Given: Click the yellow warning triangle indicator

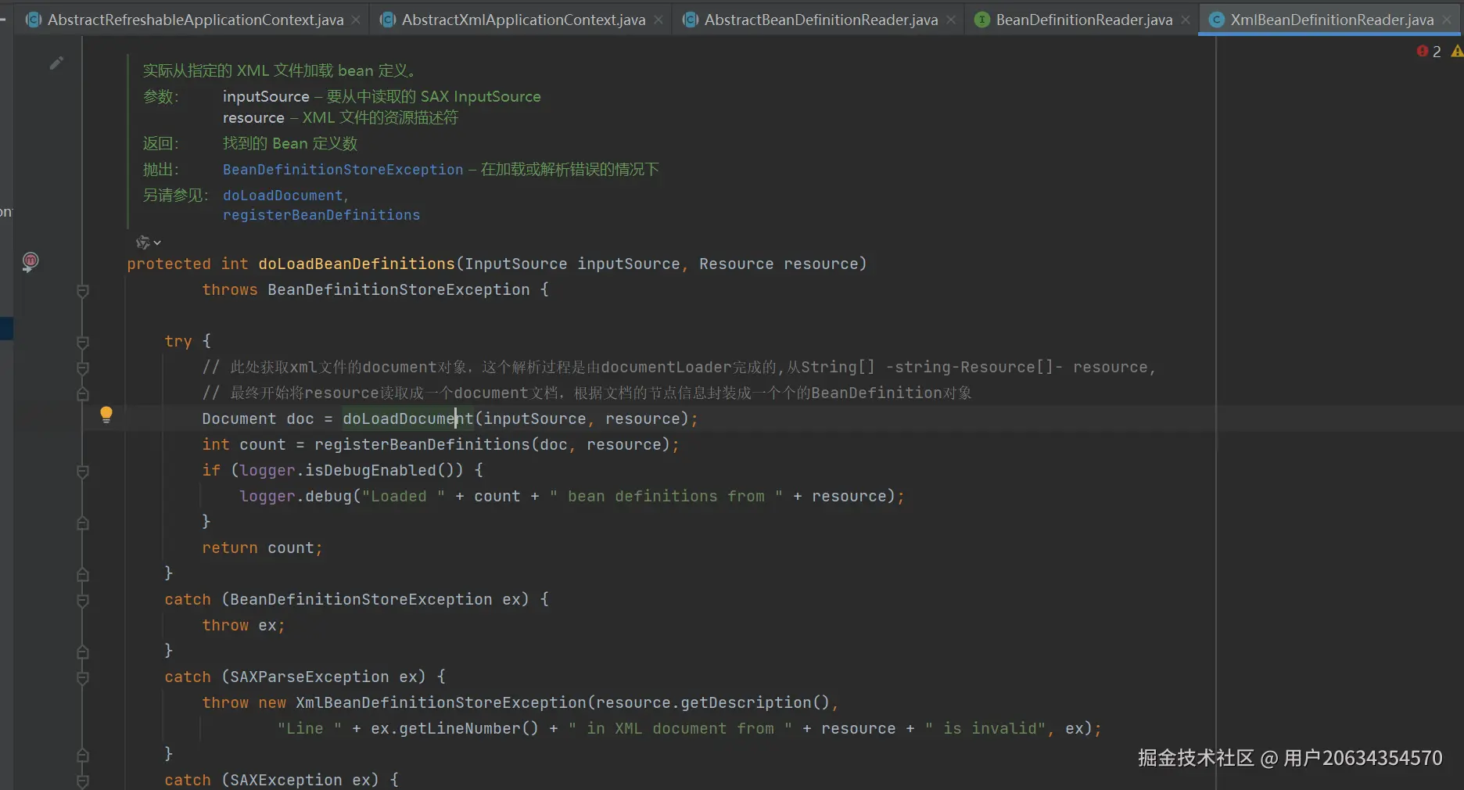Looking at the screenshot, I should [1457, 51].
